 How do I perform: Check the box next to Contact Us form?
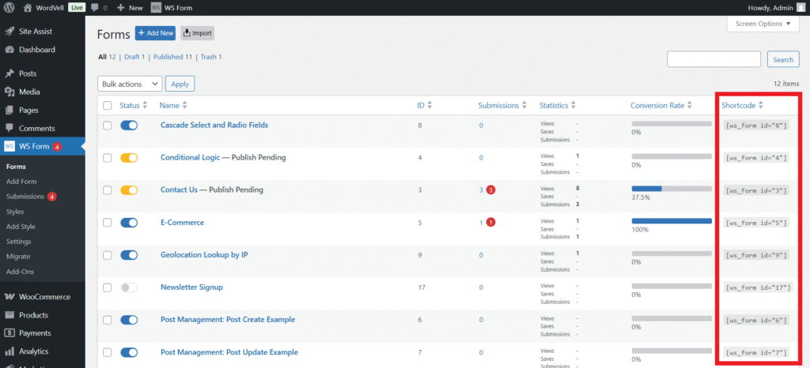pyautogui.click(x=108, y=190)
